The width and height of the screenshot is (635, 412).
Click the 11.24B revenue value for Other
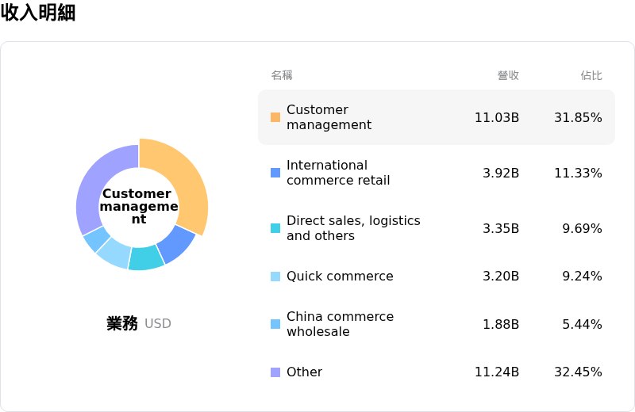point(497,372)
